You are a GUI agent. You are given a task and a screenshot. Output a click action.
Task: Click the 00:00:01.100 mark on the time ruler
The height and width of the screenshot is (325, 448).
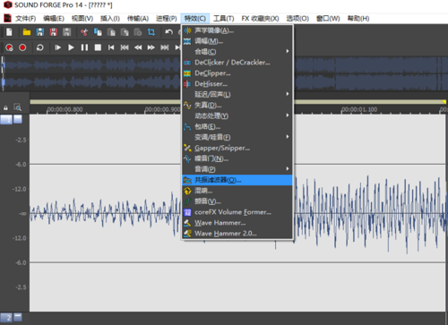(x=359, y=109)
